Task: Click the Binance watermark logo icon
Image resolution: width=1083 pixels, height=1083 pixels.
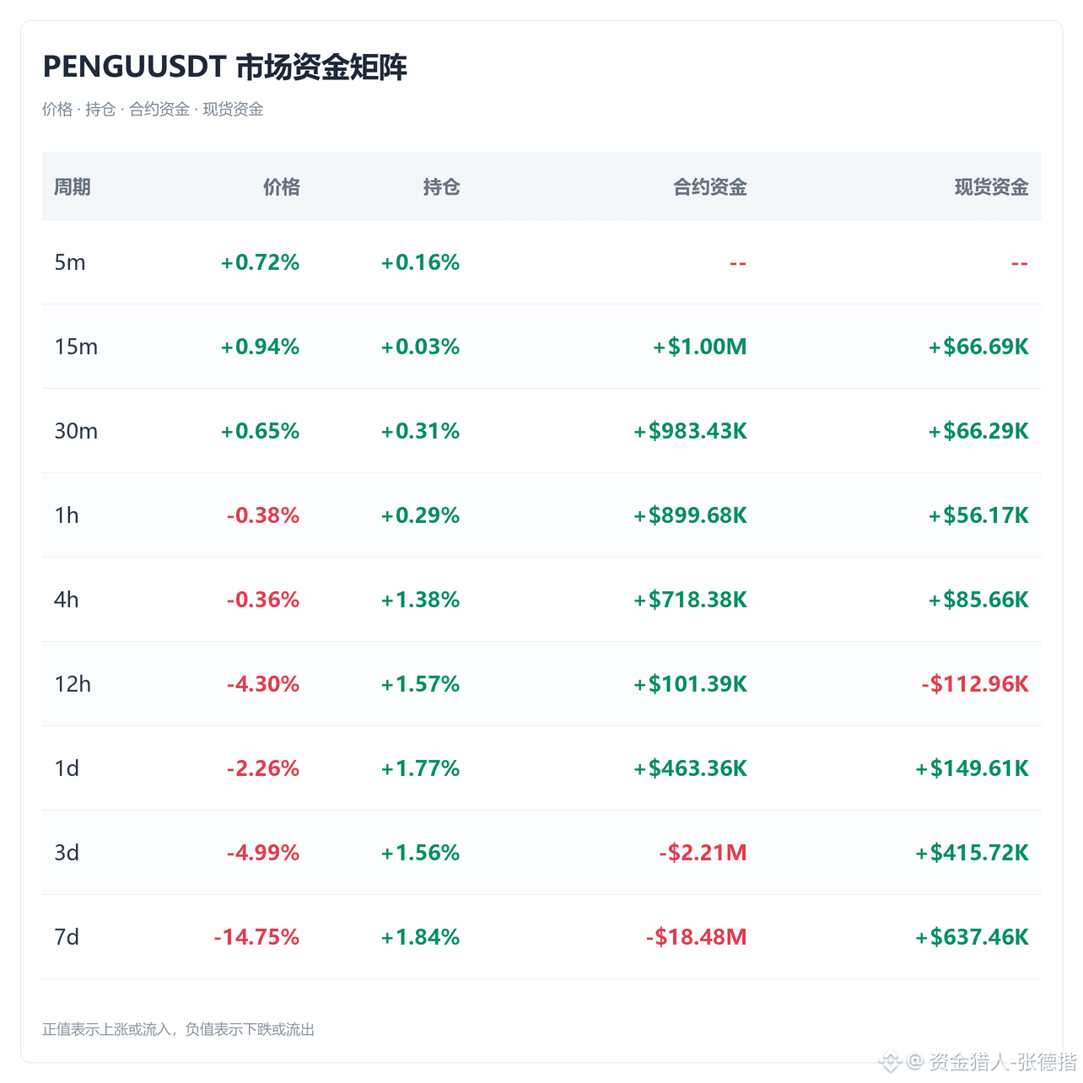Action: pyautogui.click(x=890, y=1062)
